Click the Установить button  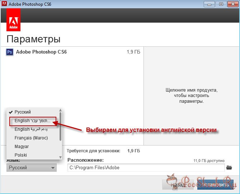click(216, 185)
